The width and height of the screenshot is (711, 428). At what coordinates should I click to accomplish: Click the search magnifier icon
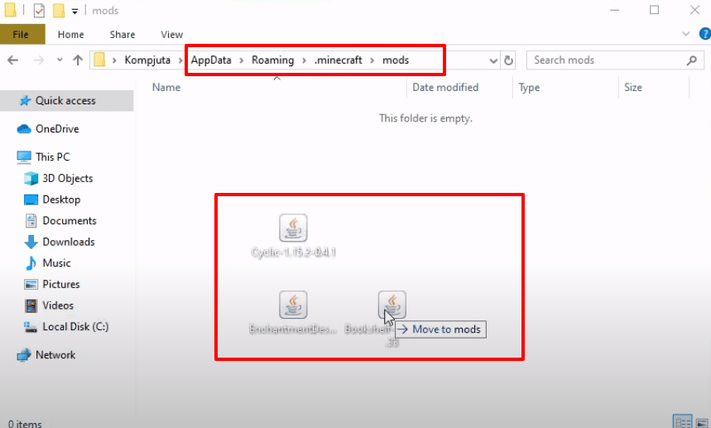691,60
